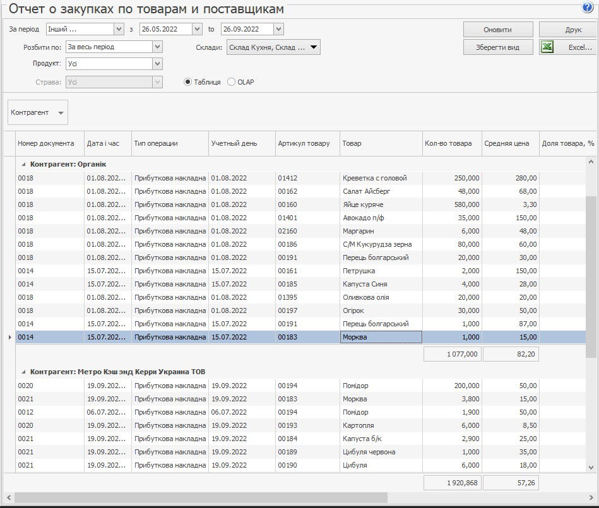
Task: Sort by Средняя цена column header
Action: (509, 143)
